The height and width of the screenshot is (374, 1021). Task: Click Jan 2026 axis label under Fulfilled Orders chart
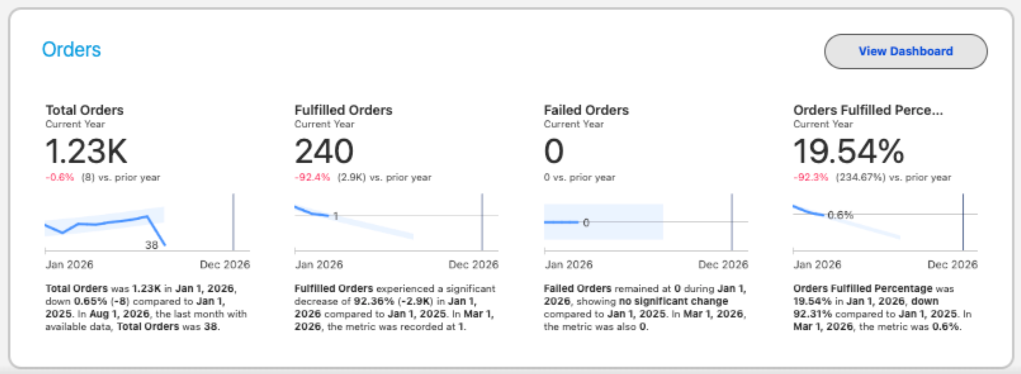[x=319, y=265]
